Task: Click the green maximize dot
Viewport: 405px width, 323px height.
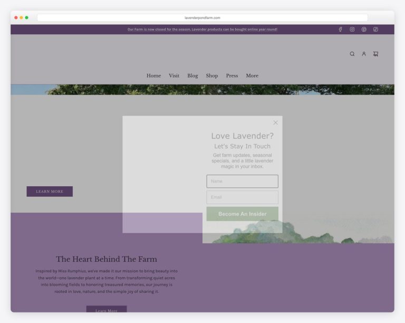Action: tap(26, 17)
